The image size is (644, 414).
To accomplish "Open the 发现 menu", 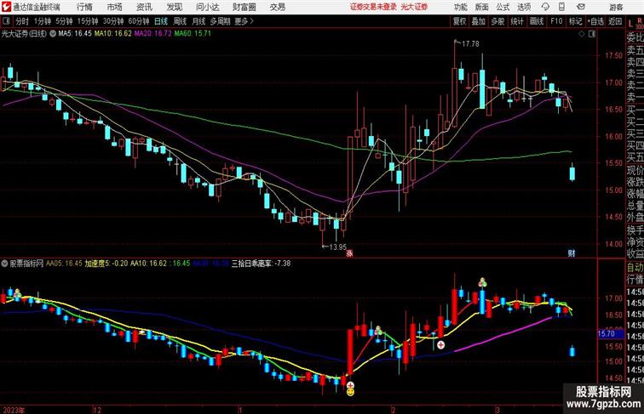I will coord(174,7).
